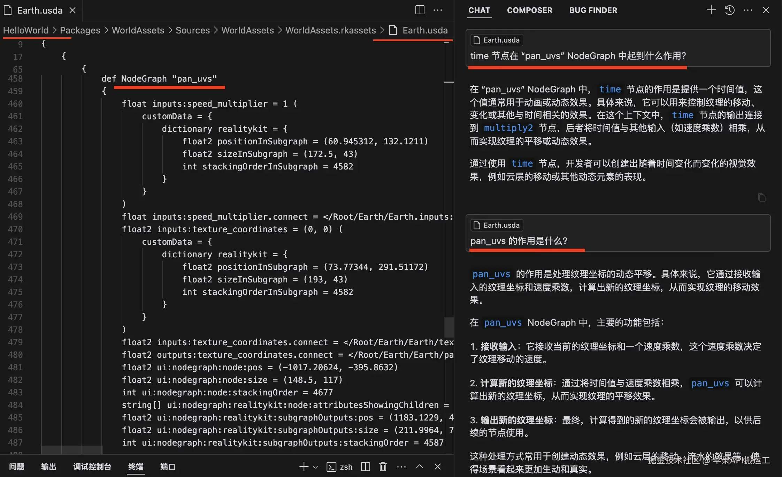Open the terminal launch profile dropdown arrow
The image size is (782, 477).
[x=316, y=467]
